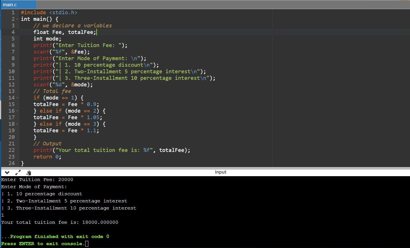Click the '// Total fee' comment

coord(52,91)
